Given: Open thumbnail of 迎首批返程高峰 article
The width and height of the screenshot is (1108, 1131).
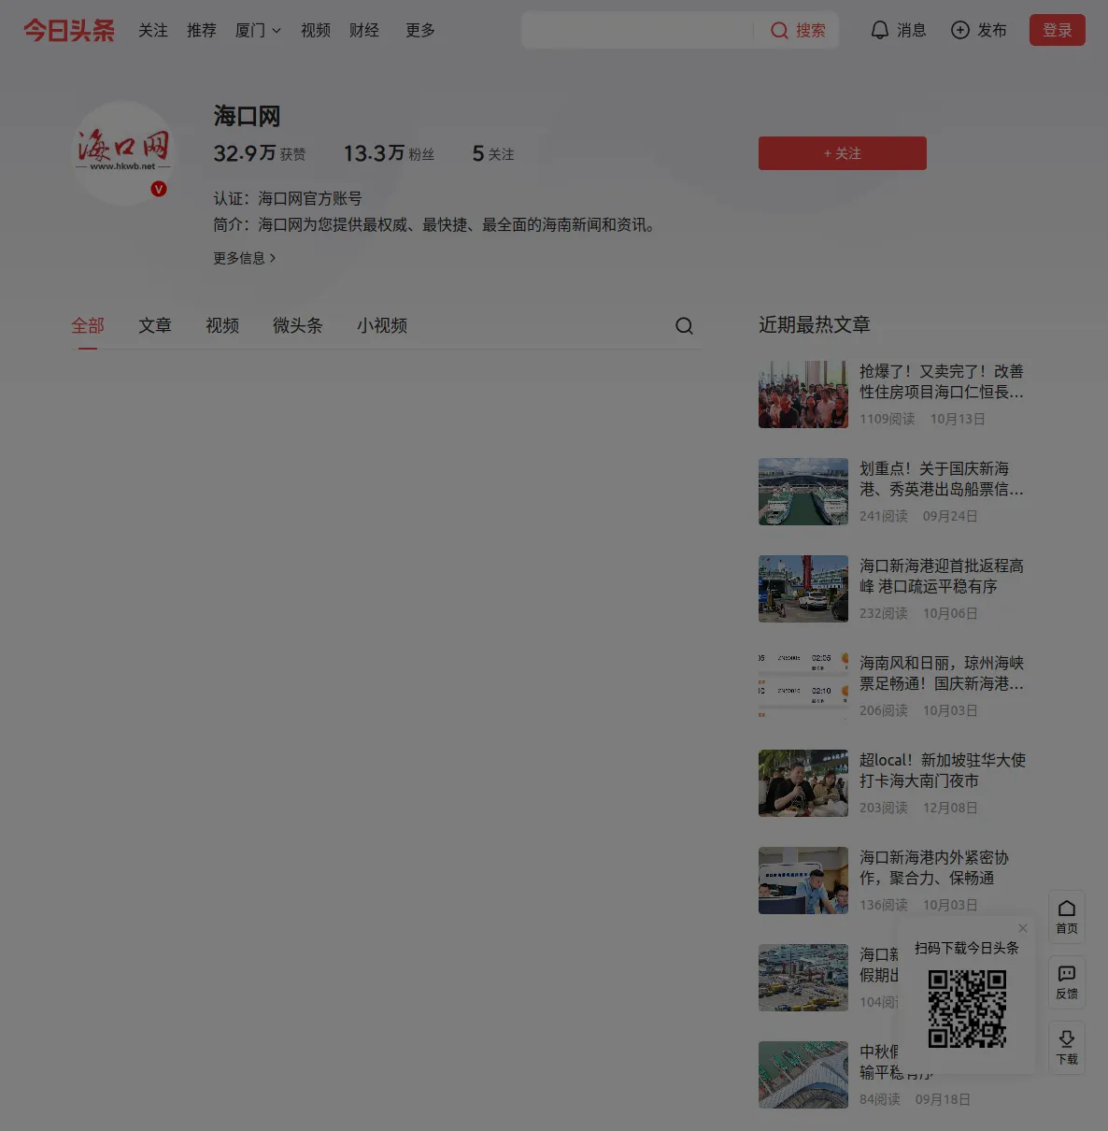Looking at the screenshot, I should [x=803, y=589].
